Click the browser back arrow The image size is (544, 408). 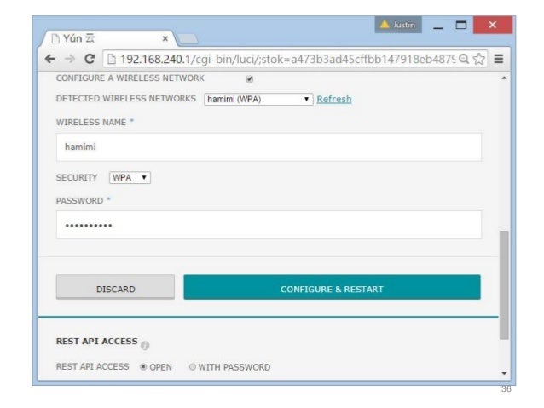(x=50, y=59)
